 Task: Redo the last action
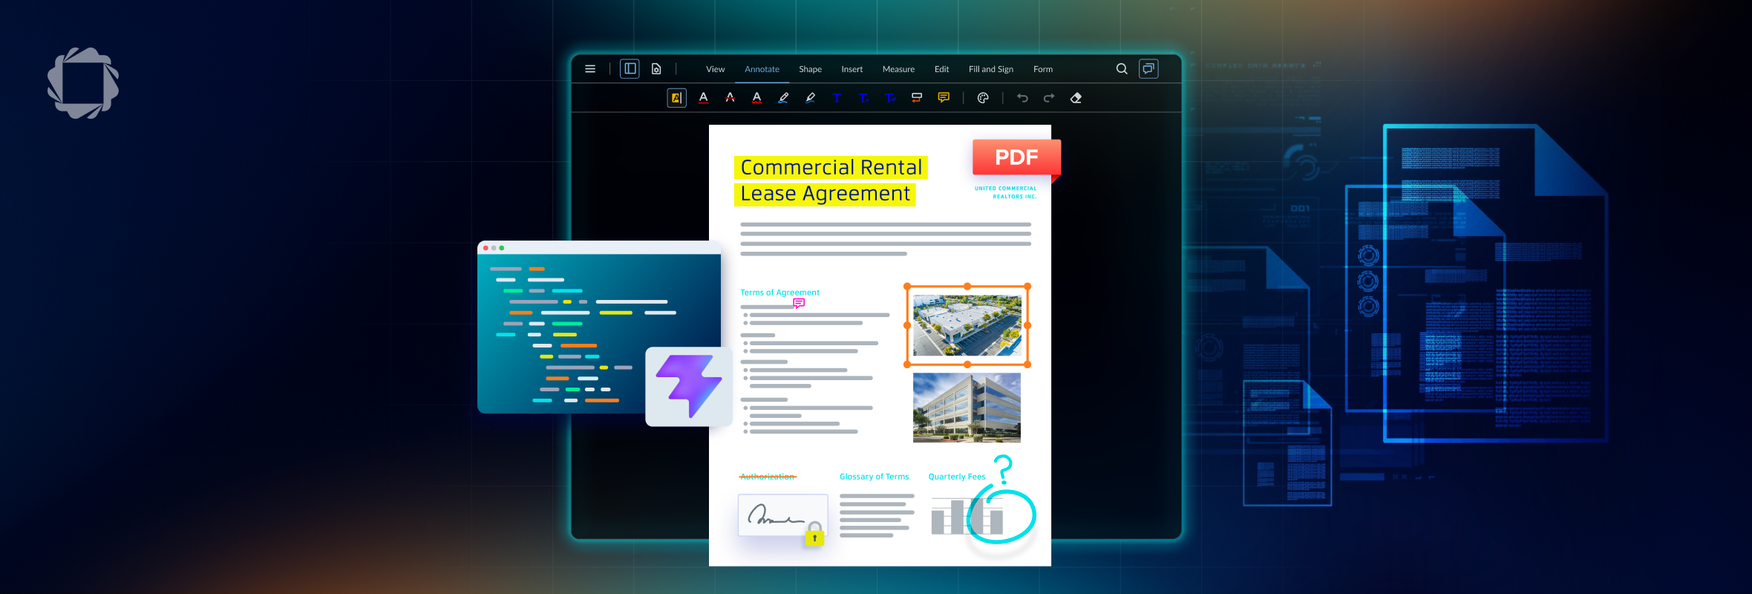point(1049,98)
